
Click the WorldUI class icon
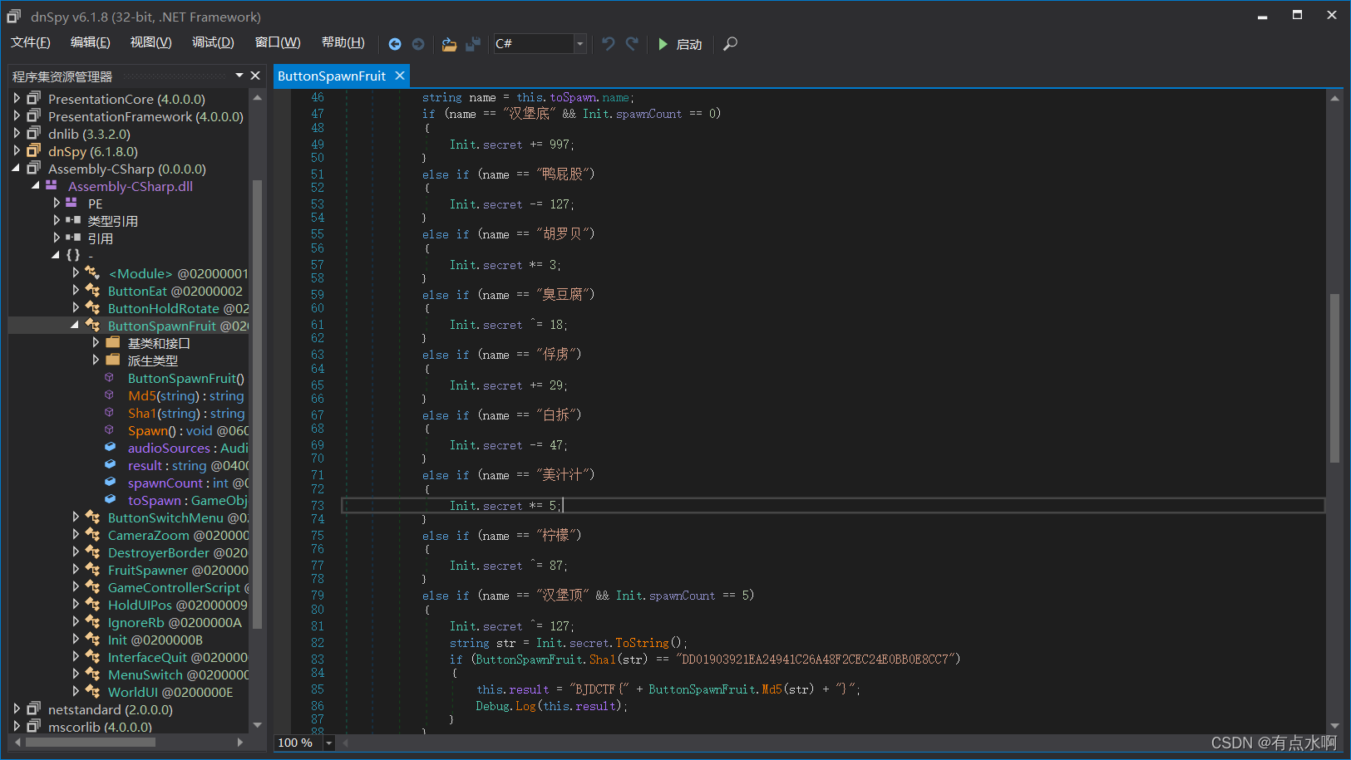[92, 692]
